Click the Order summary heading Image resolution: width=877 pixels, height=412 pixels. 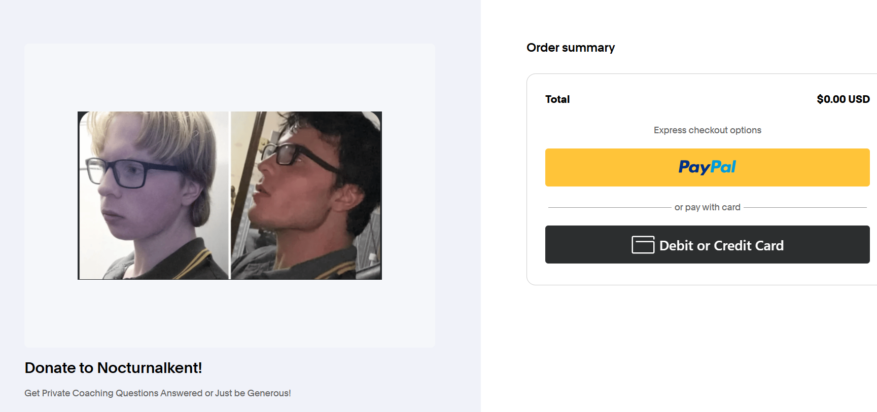point(571,48)
